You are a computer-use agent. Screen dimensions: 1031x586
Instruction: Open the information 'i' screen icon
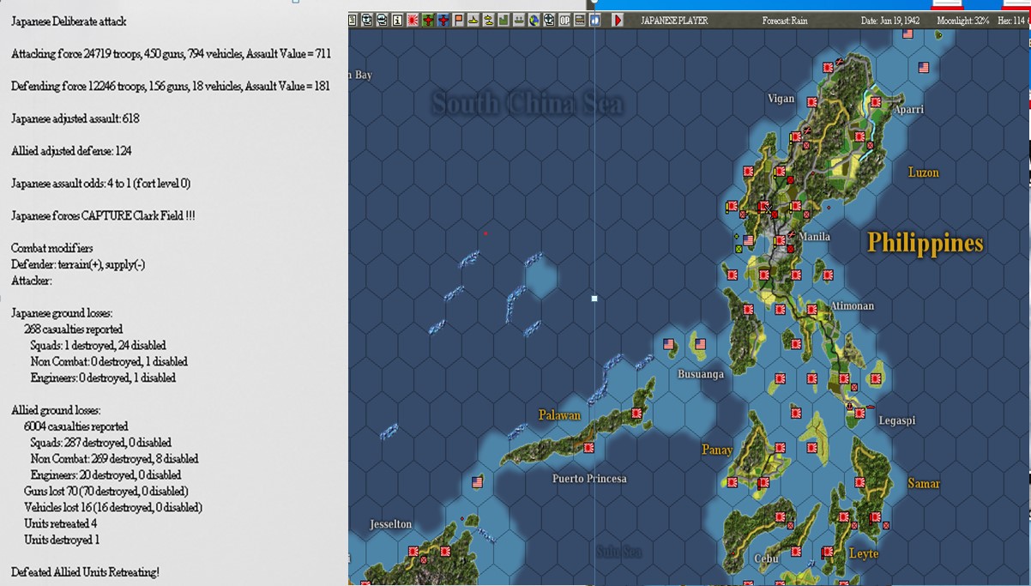[x=398, y=19]
